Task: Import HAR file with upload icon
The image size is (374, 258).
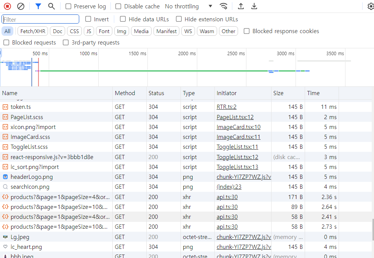Action: pyautogui.click(x=241, y=6)
